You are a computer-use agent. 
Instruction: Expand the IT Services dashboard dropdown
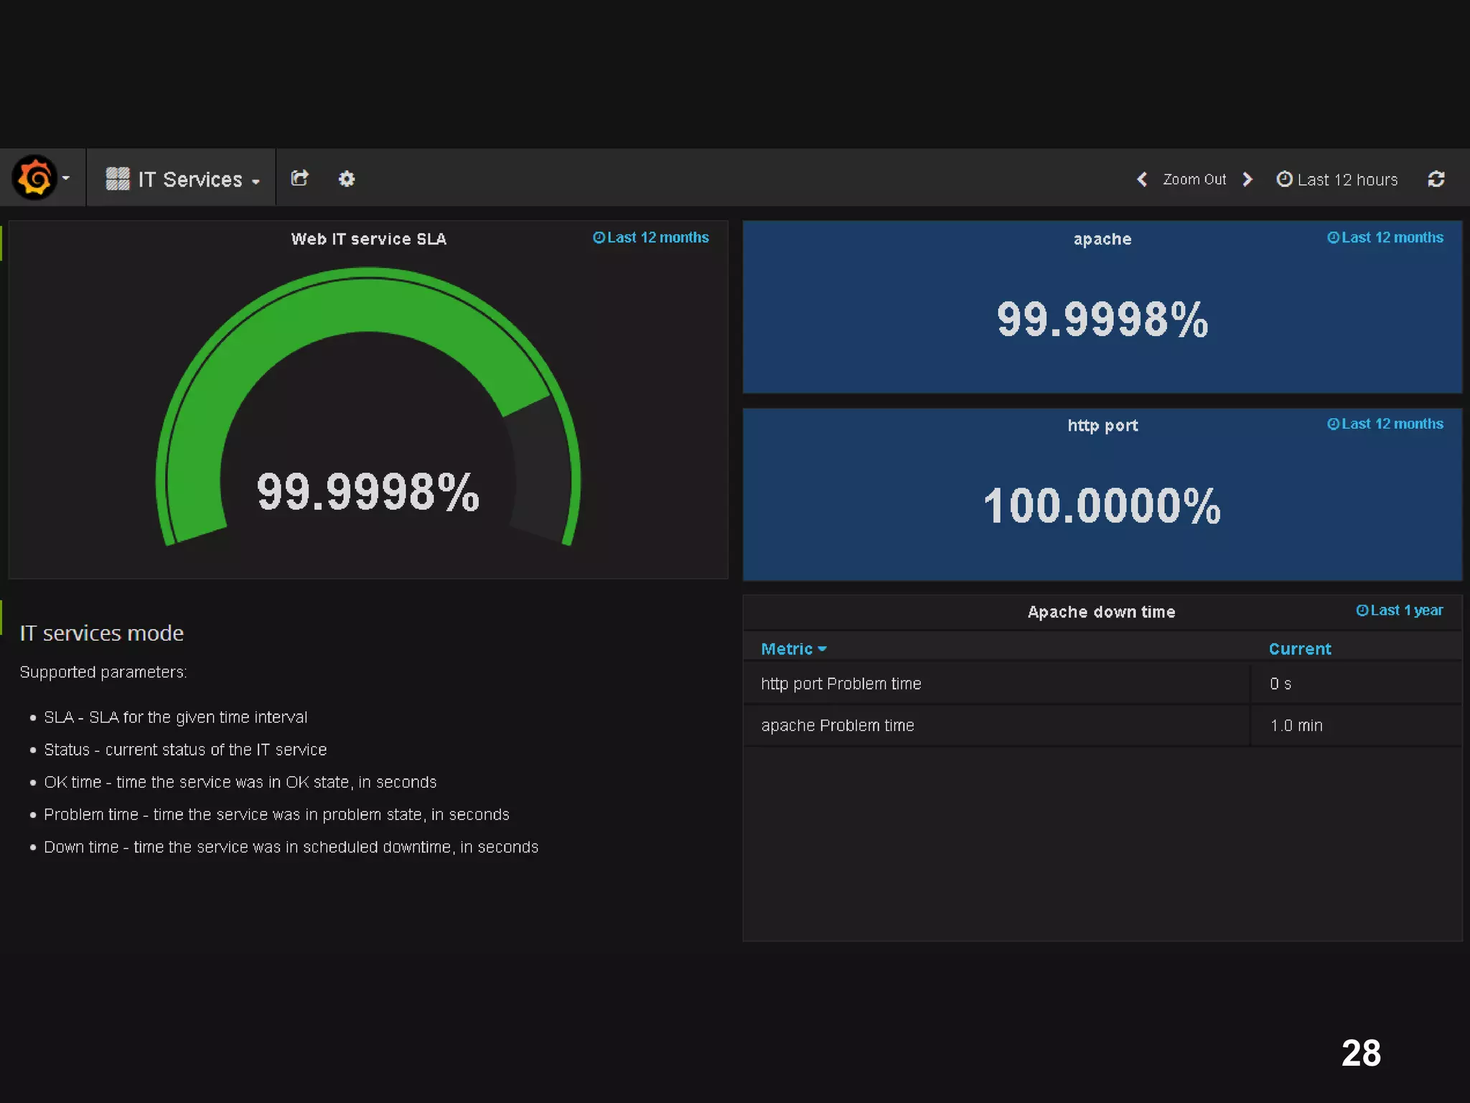256,181
